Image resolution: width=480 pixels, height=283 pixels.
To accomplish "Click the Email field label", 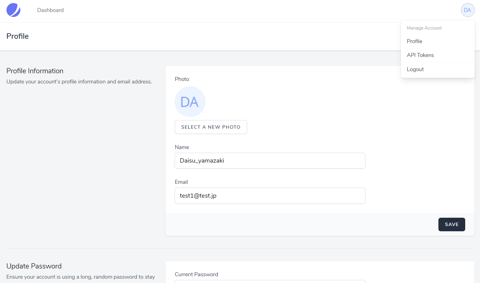I will tap(181, 182).
